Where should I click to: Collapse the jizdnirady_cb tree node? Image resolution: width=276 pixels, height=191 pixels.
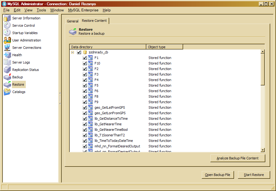(72, 52)
